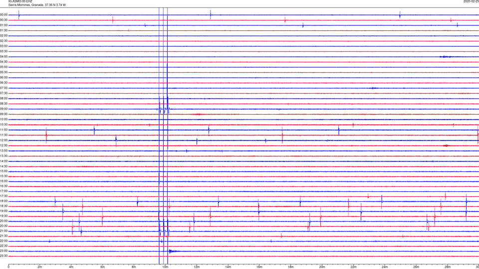Select the 06:30 time row label

pos(4,83)
